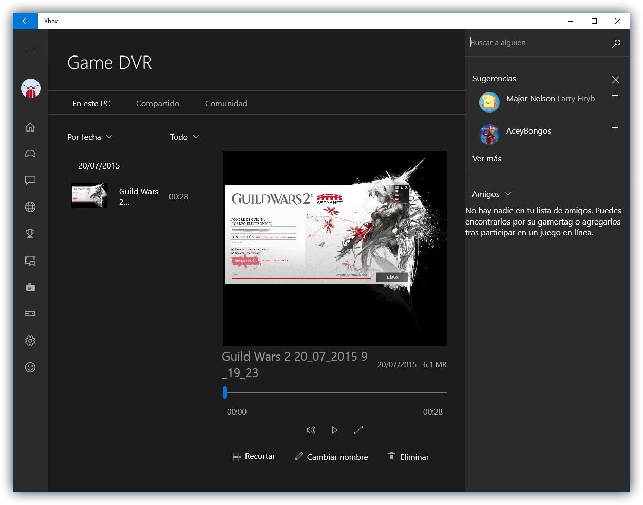The image size is (643, 505).
Task: Open Settings gear in sidebar
Action: point(30,341)
